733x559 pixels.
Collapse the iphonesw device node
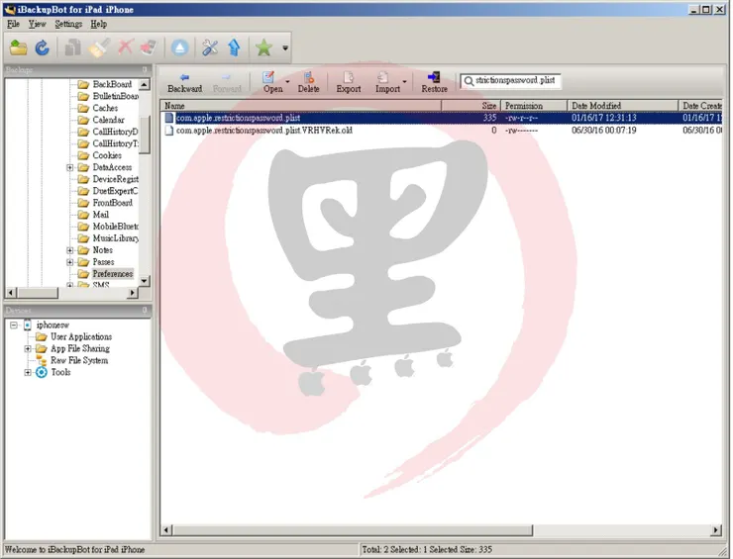(x=14, y=325)
